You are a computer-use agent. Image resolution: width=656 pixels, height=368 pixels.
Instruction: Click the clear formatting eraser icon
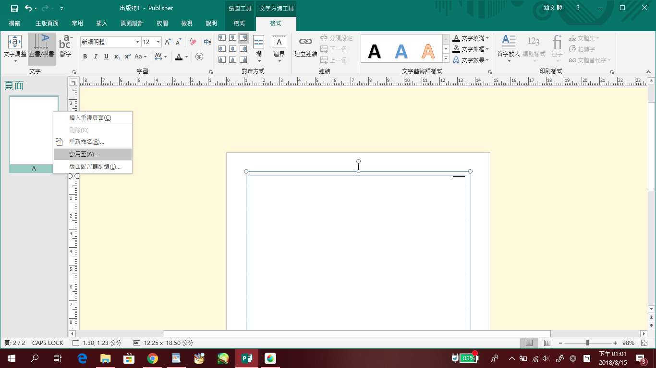point(193,42)
